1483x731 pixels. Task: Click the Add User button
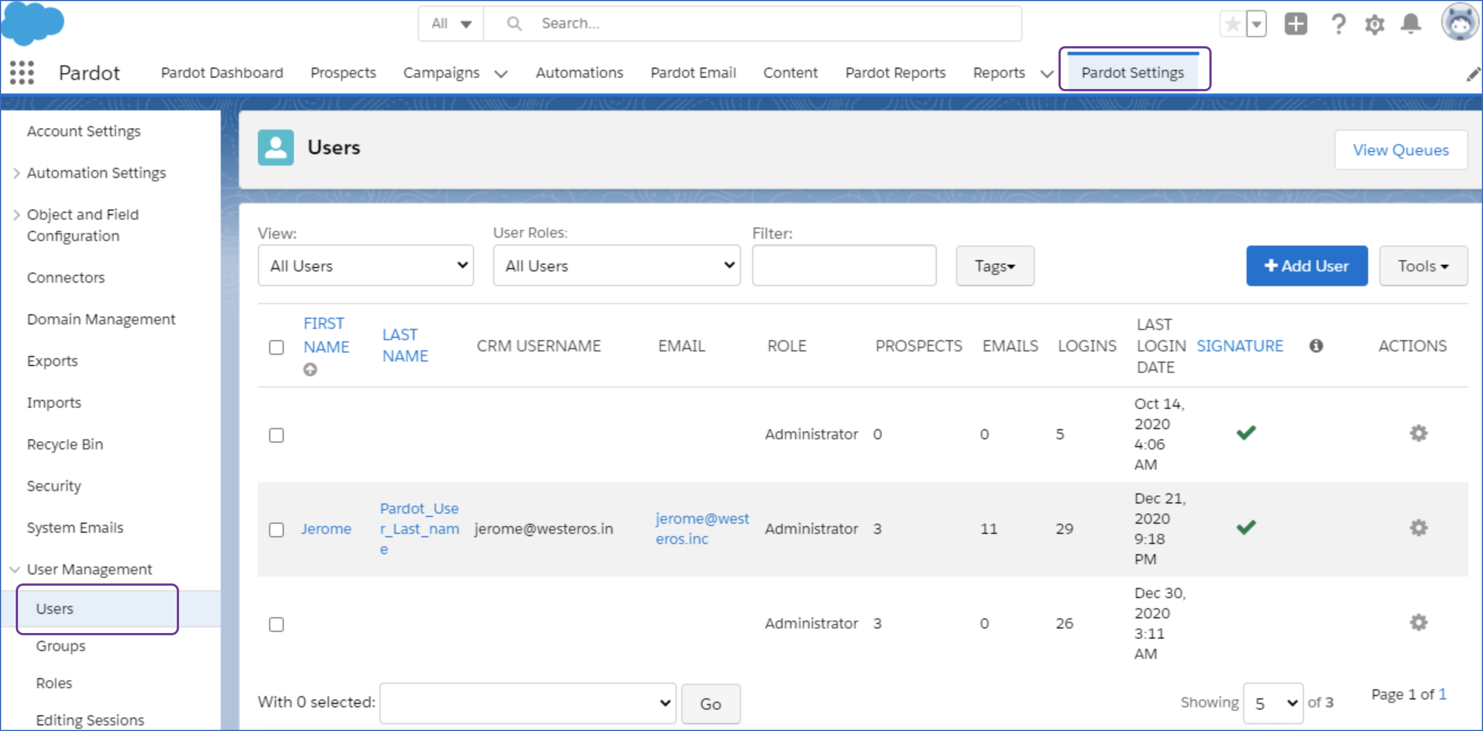pos(1306,267)
